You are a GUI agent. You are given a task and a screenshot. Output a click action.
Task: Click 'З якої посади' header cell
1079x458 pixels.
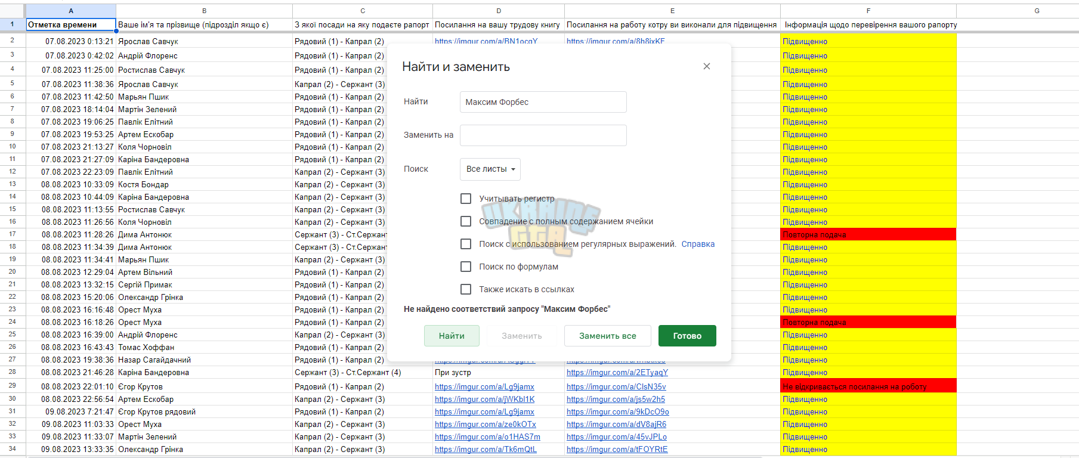tap(363, 24)
